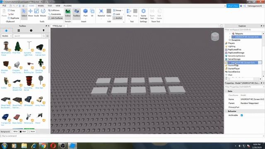Switch to the PLUGINS ribbon tab
This screenshot has width=265, height=149.
[67, 6]
